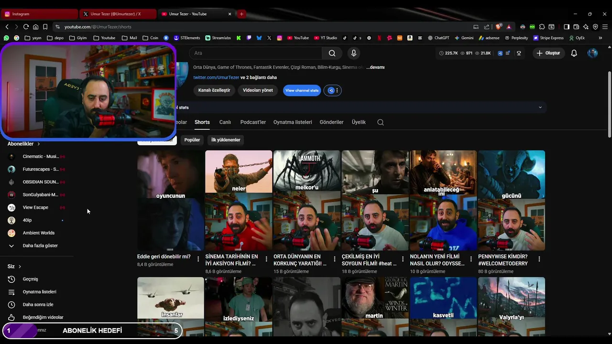Viewport: 612px width, 344px height.
Task: Open browser main hamburger menu
Action: 605,27
